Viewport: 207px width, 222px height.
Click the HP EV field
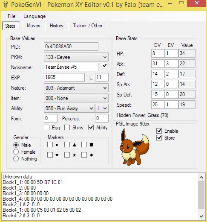click(x=172, y=53)
